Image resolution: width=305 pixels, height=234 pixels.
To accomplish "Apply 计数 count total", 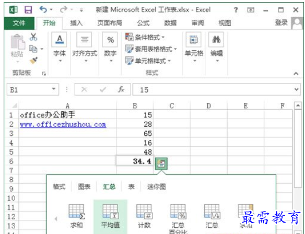I will (x=144, y=216).
